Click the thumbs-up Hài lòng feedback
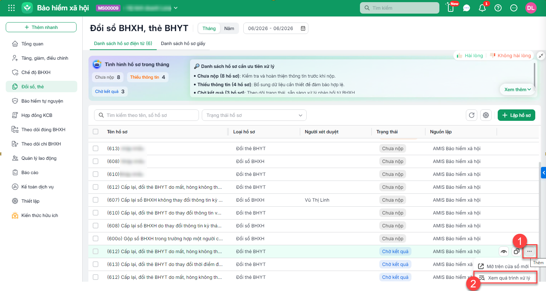 pyautogui.click(x=470, y=55)
